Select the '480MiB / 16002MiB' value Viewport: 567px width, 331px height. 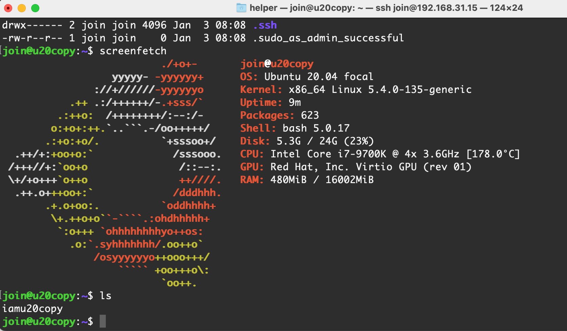[322, 180]
